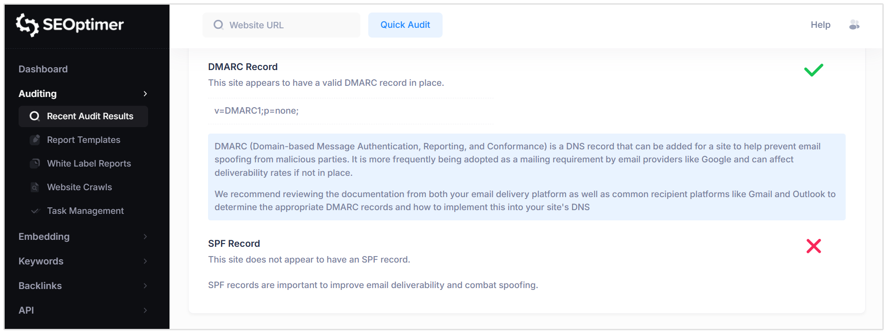
Task: Click the Report Templates icon
Action: pos(35,140)
